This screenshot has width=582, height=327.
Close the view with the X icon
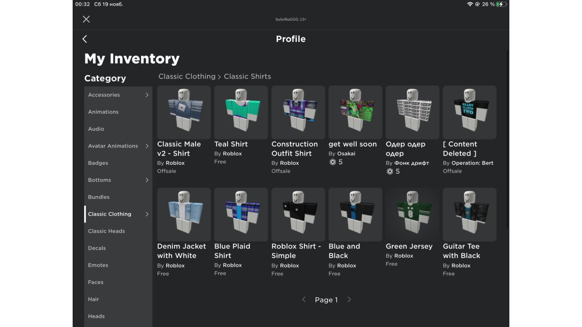[x=86, y=19]
